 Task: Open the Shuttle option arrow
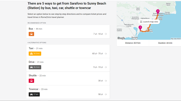(x=106, y=81)
